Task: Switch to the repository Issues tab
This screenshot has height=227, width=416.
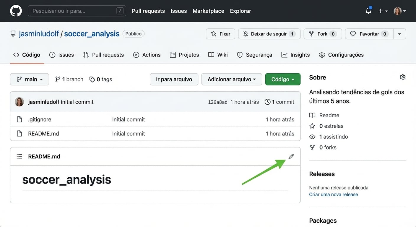Action: (61, 55)
